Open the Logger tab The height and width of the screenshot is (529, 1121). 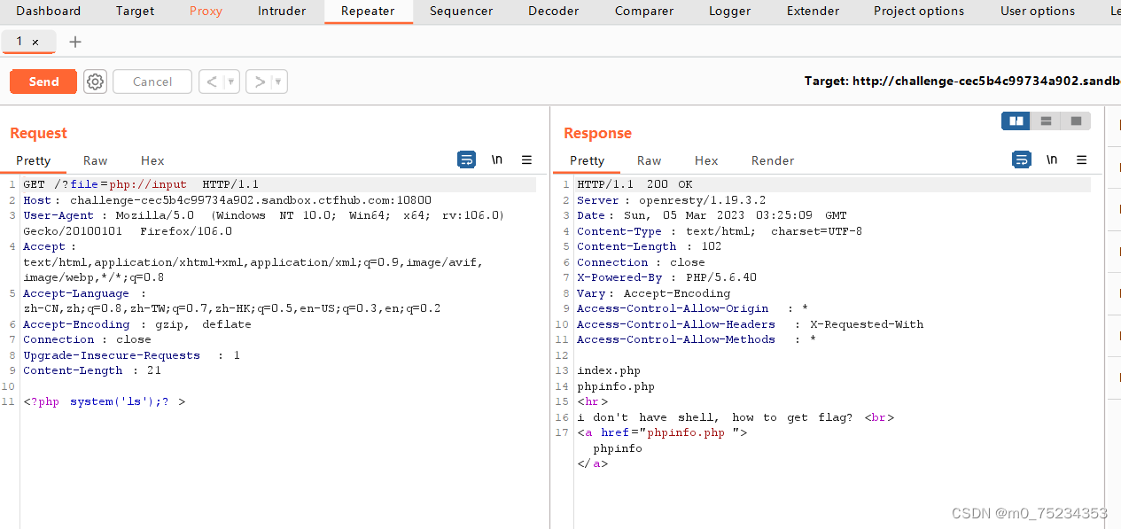(x=729, y=12)
